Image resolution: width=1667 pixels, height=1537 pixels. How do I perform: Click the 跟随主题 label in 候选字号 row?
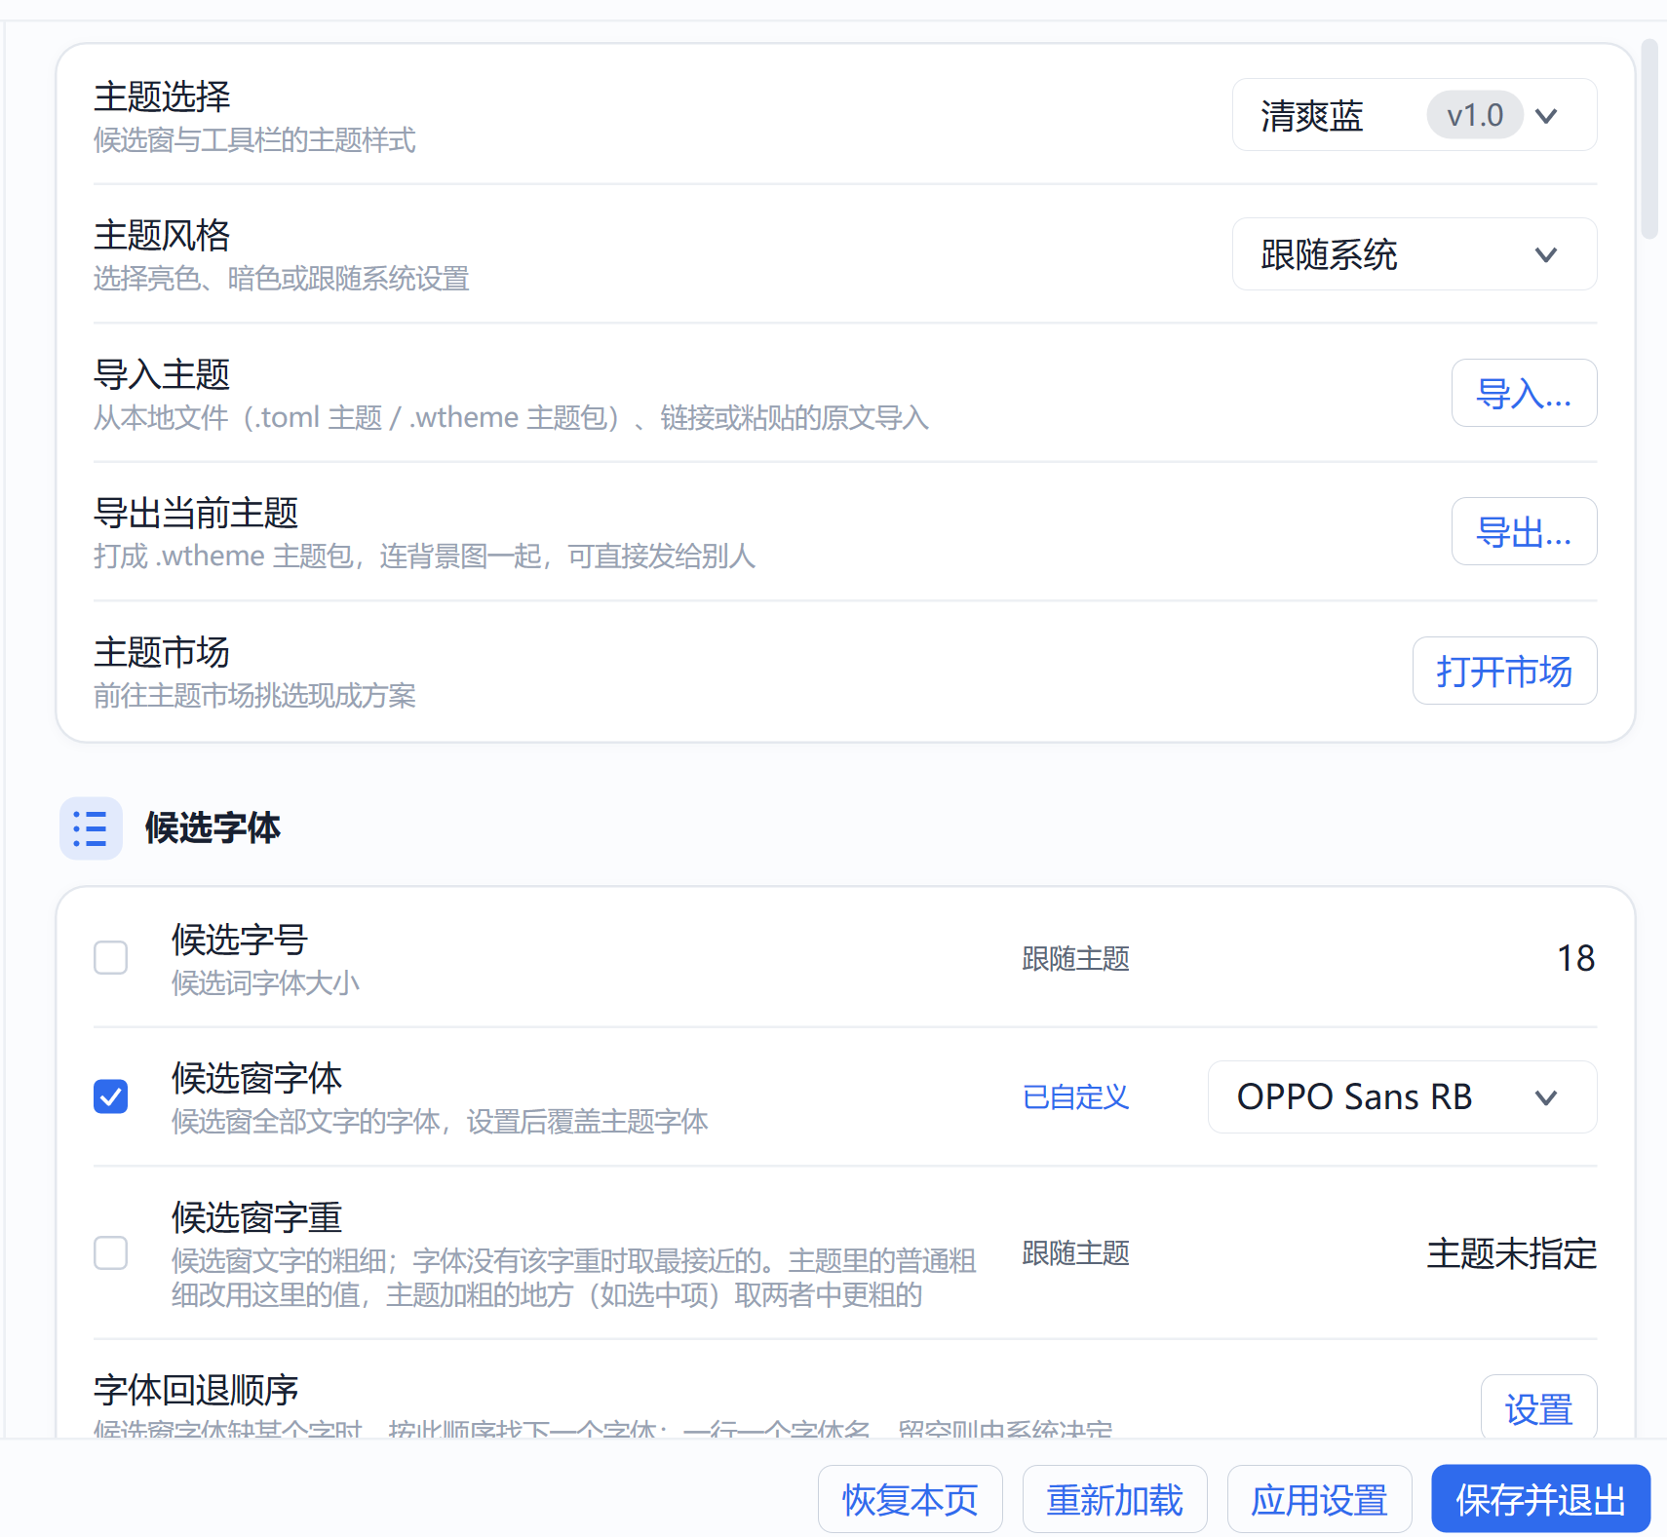tap(1076, 959)
